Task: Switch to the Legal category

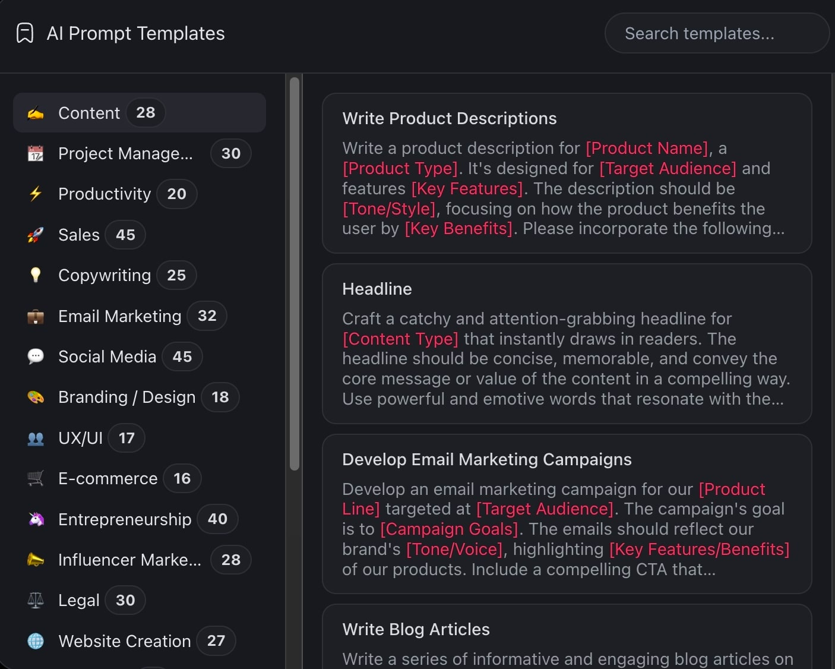Action: click(x=79, y=601)
